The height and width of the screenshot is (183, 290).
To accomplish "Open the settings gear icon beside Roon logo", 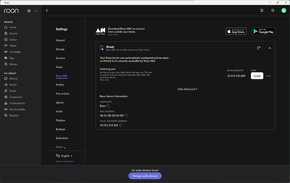I will (29, 11).
